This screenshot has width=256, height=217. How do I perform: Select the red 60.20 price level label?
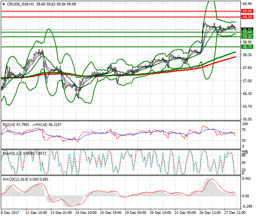[x=247, y=17]
